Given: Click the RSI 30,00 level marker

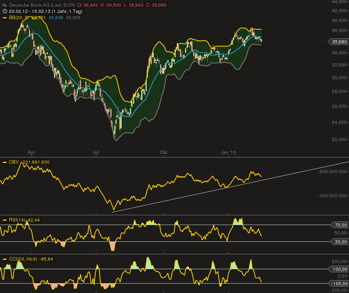Looking at the screenshot, I should pos(340,242).
